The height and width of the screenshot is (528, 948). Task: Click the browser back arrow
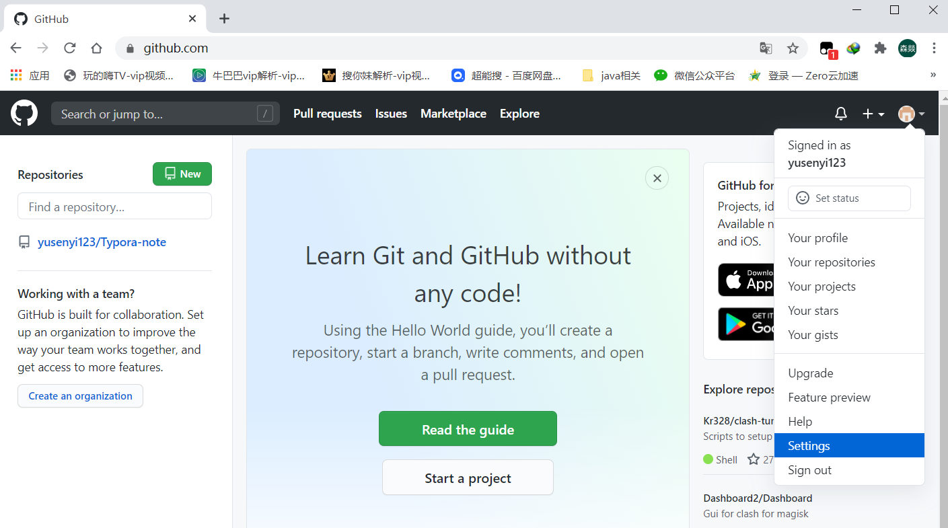(16, 48)
